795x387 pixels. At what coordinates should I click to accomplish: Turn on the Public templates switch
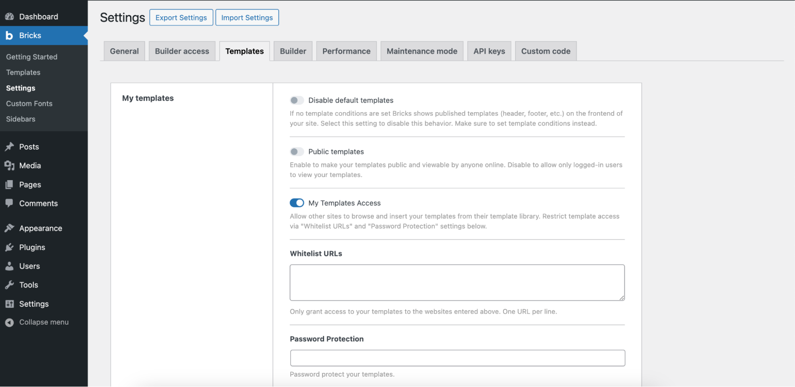click(x=297, y=152)
